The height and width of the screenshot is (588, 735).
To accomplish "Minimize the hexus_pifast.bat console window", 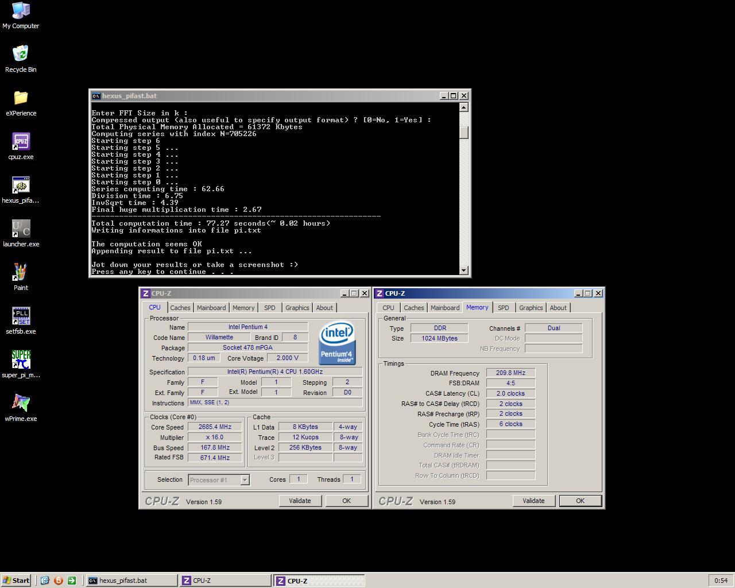I will coord(444,96).
